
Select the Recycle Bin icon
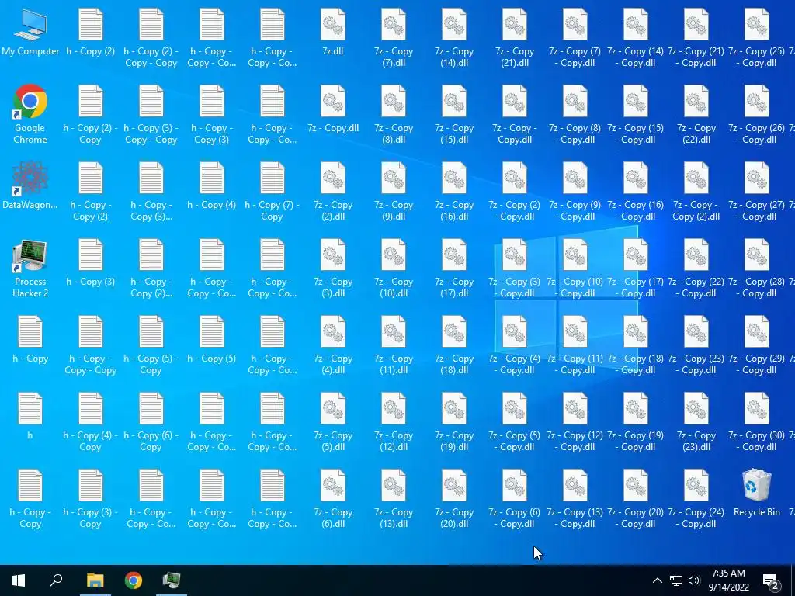pos(756,492)
